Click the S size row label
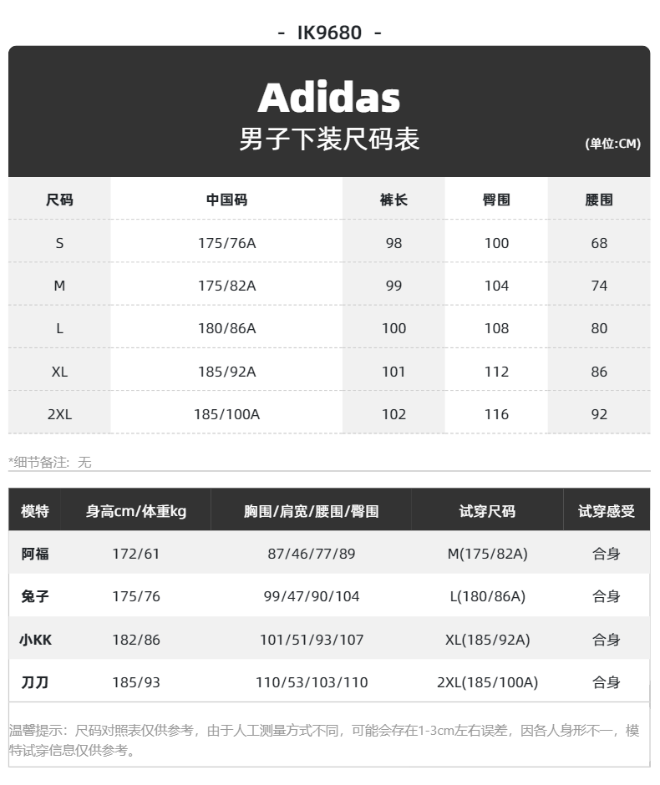Viewport: 660px width, 785px height. [x=59, y=243]
